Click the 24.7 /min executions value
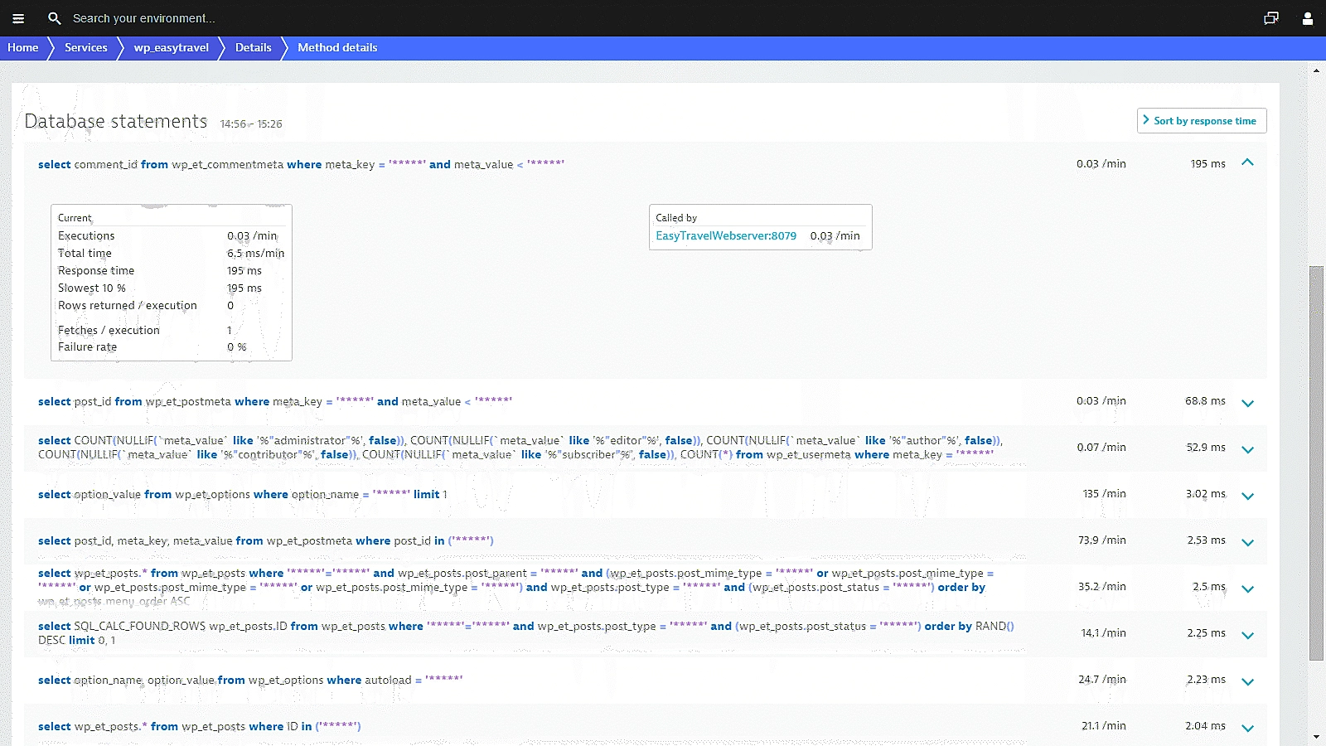The image size is (1326, 746). coord(1102,680)
